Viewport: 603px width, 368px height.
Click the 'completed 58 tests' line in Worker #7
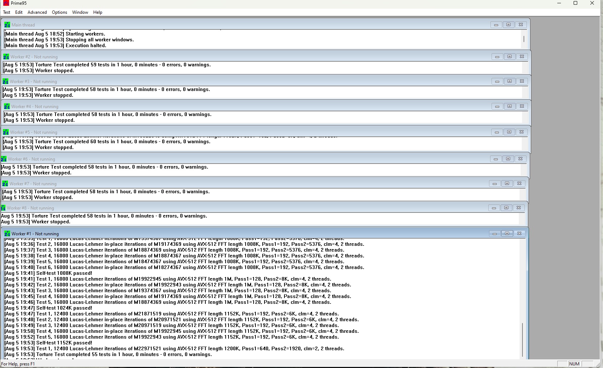tap(106, 191)
